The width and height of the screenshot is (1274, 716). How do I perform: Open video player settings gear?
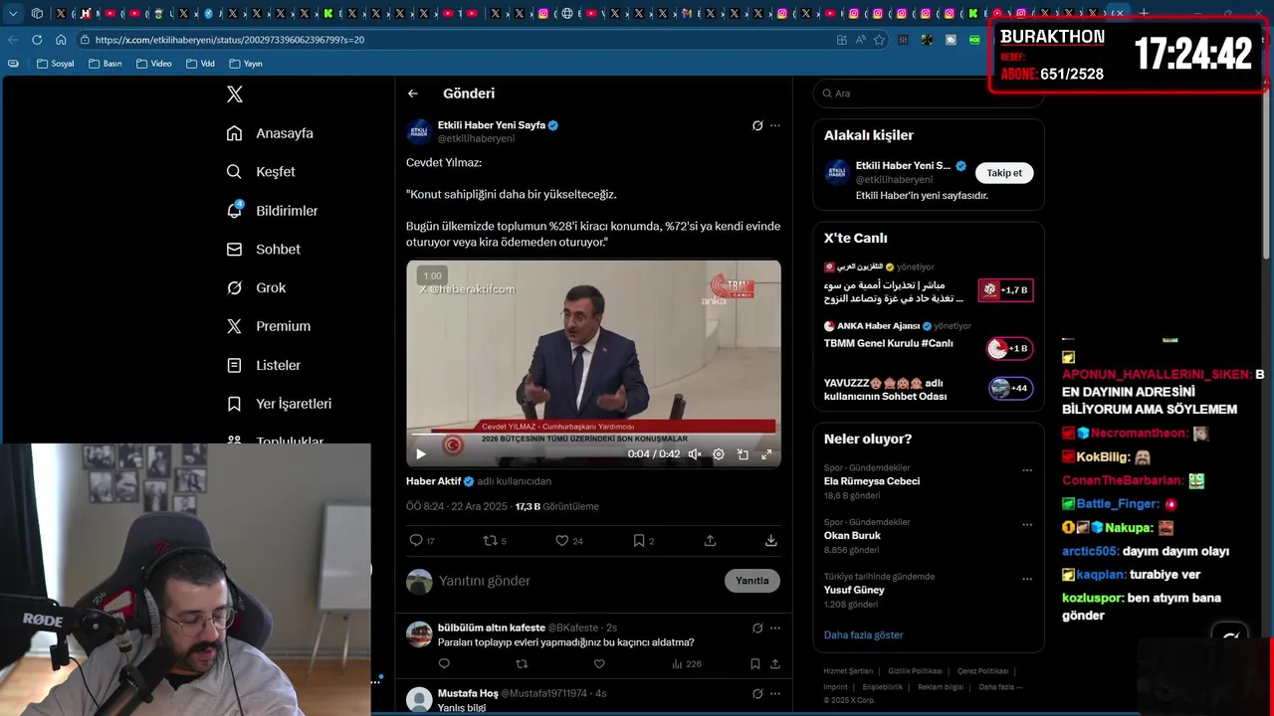(719, 453)
